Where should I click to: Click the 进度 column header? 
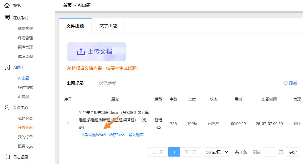[x=192, y=99]
